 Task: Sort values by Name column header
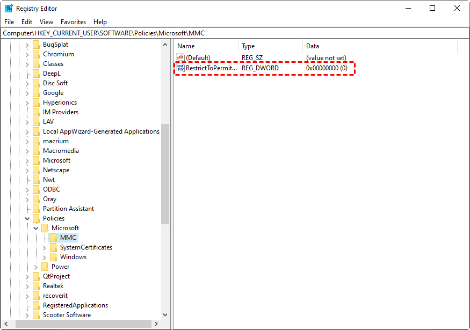coord(186,46)
